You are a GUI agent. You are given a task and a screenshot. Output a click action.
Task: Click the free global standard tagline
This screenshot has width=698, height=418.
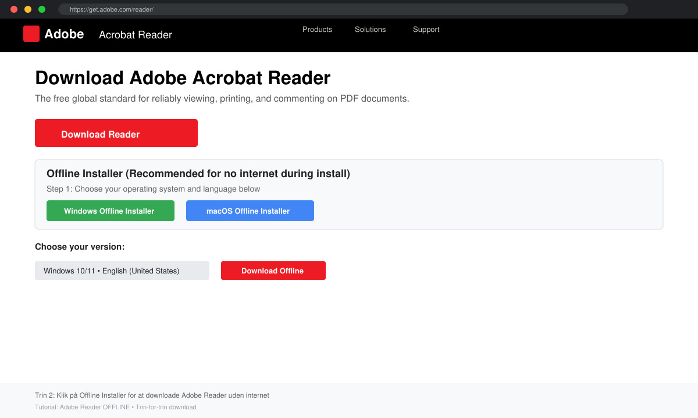point(222,99)
